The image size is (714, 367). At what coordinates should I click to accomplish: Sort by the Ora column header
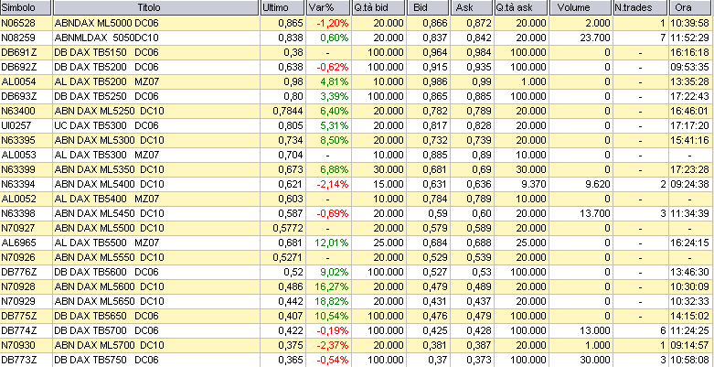(691, 7)
